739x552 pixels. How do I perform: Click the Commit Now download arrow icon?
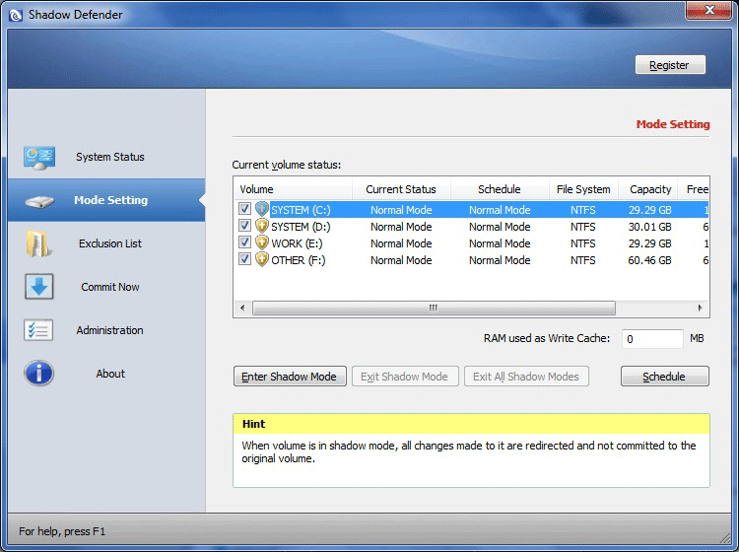click(x=39, y=287)
